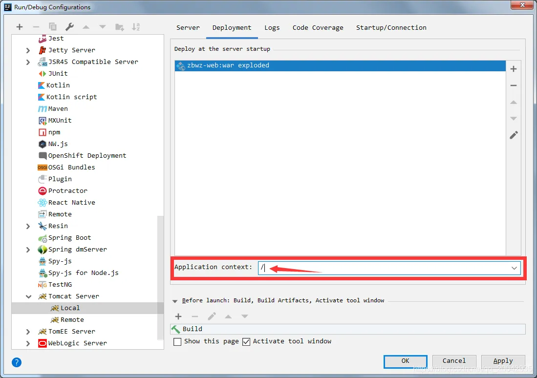Copy configuration toolbar icon
Screen dimensions: 537x378
pyautogui.click(x=53, y=27)
